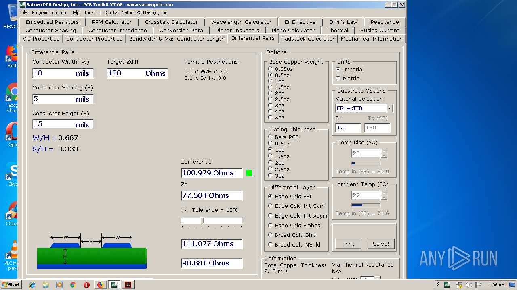Click the volume icon in system tray
517x290 pixels.
tap(469, 285)
